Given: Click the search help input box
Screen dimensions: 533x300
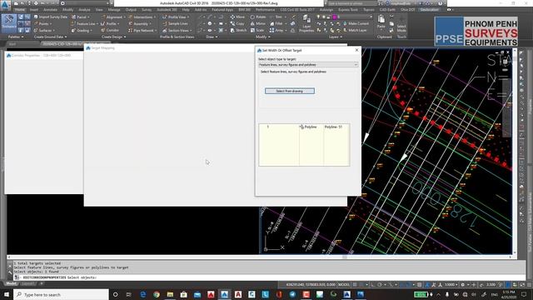Looking at the screenshot, I should pyautogui.click(x=351, y=3).
